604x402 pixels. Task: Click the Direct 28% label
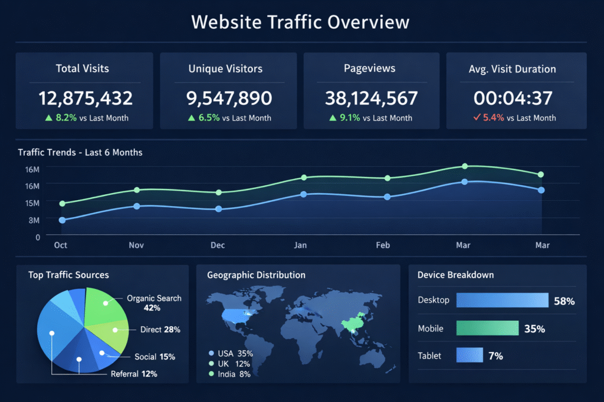[160, 330]
